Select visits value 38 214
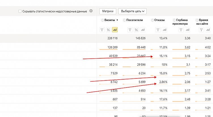 (113, 65)
